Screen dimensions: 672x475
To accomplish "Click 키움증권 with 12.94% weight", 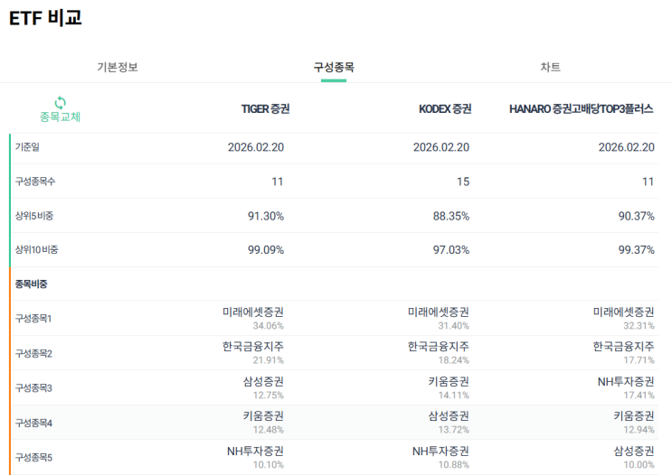I will pyautogui.click(x=634, y=416).
